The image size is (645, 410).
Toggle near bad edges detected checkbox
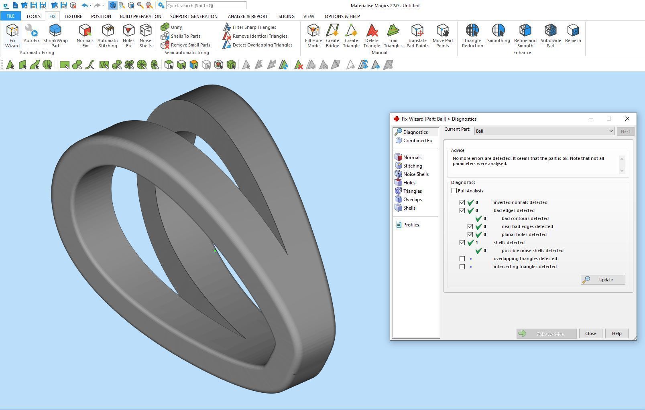pos(470,226)
